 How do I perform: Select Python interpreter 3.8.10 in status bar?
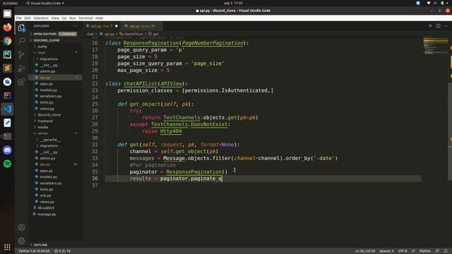point(34,251)
